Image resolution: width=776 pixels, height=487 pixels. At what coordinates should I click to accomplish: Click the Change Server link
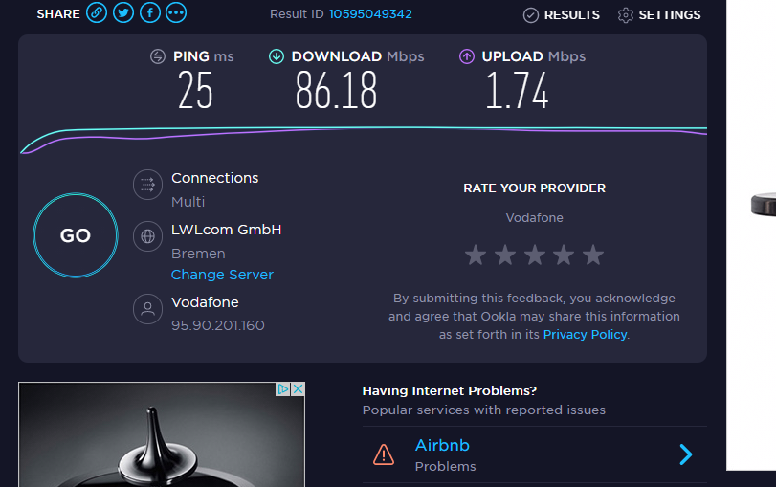pos(222,275)
